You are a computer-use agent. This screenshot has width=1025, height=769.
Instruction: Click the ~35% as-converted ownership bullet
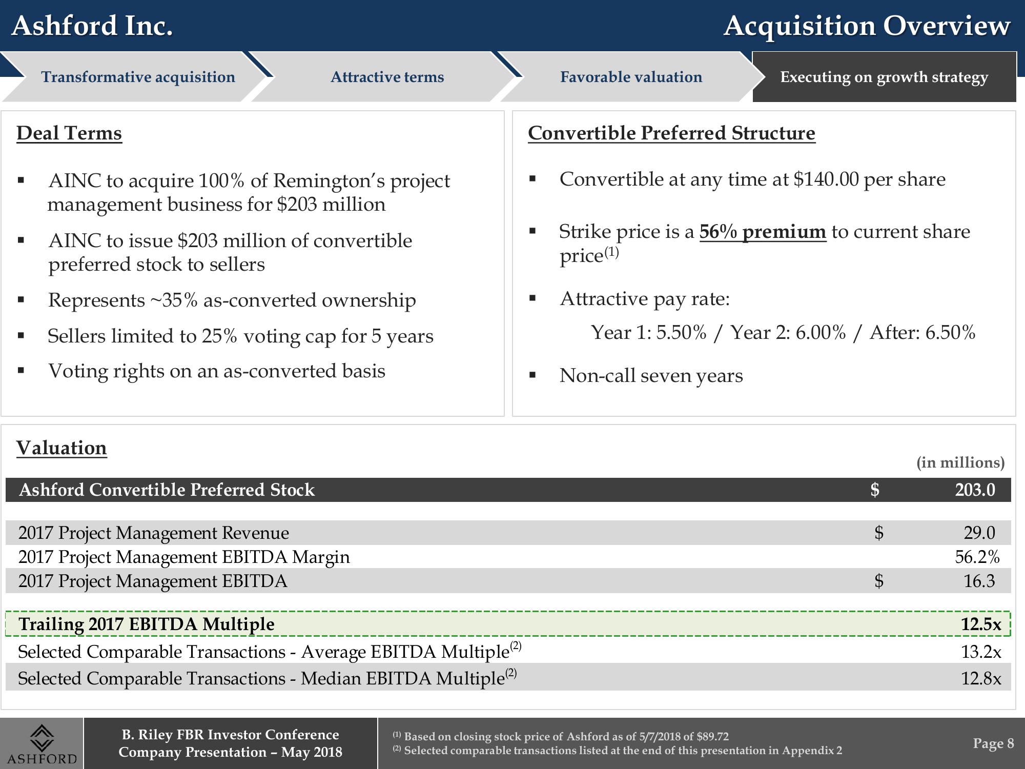point(232,300)
